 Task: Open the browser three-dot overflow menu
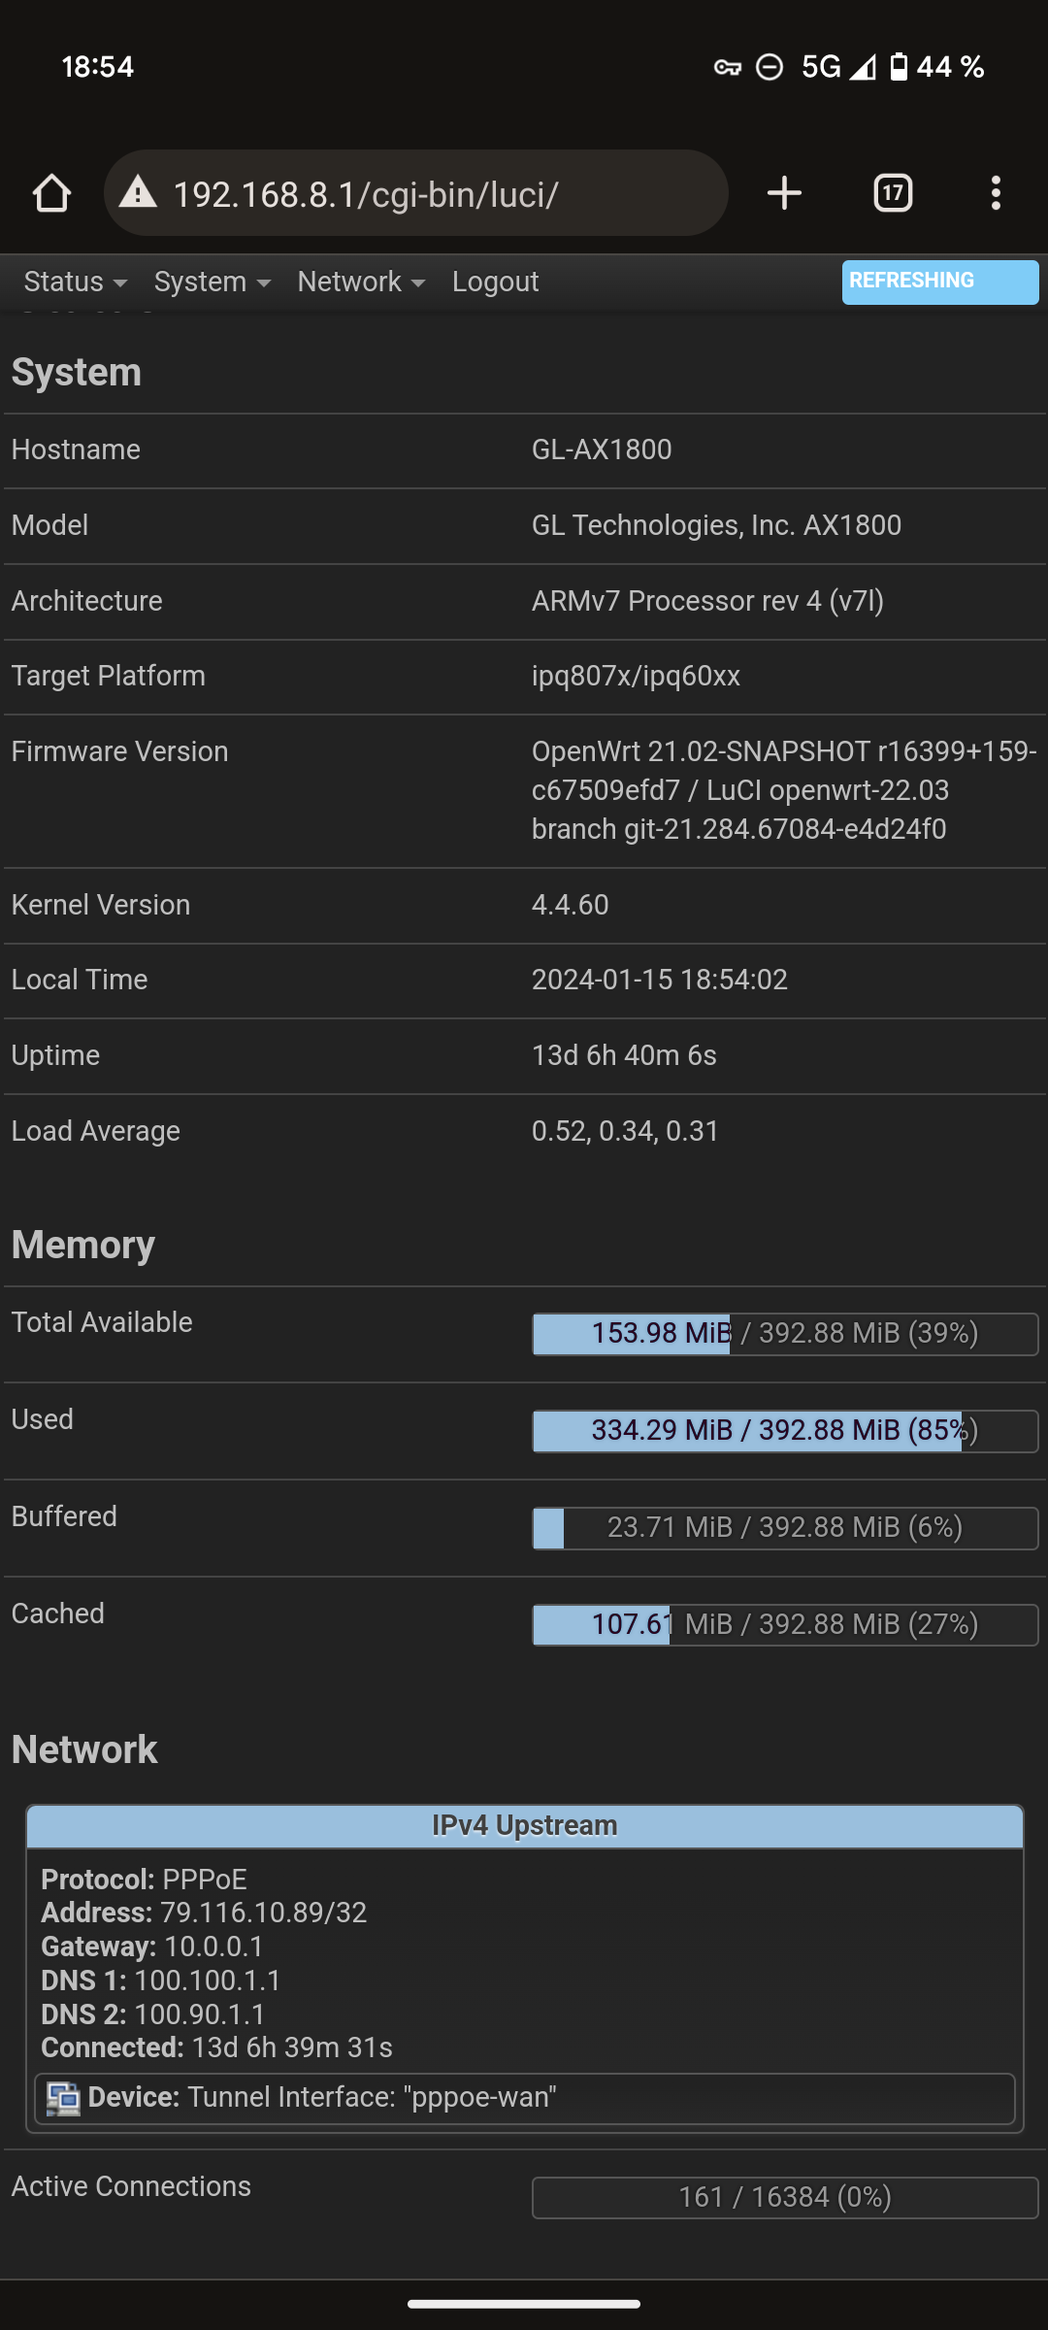(x=996, y=193)
